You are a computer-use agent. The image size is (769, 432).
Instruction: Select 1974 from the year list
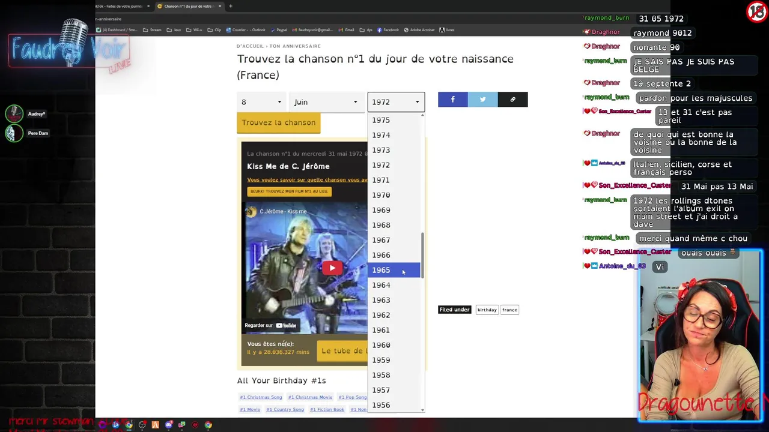click(394, 135)
